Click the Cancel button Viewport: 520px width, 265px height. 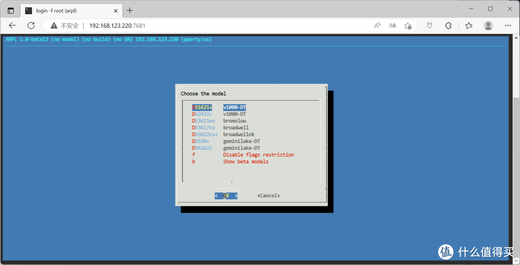coord(269,196)
